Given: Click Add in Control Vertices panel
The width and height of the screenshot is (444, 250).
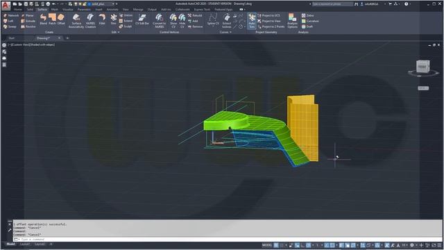Looking at the screenshot, I should [193, 21].
